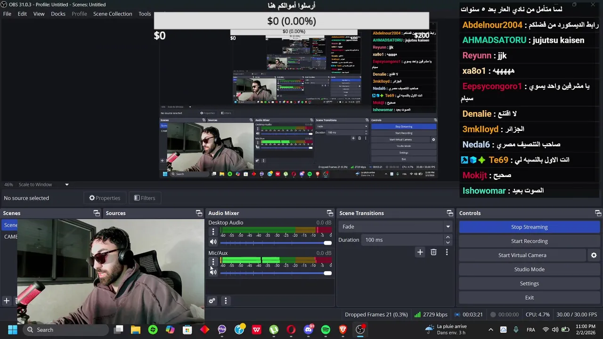Image resolution: width=603 pixels, height=339 pixels.
Task: Open Opera browser from taskbar
Action: click(x=291, y=330)
